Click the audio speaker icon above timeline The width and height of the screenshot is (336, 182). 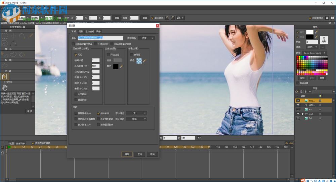tap(199, 138)
